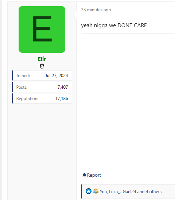Screen dimensions: 175x200
Task: Click the Posts count 7,407
Action: (x=63, y=87)
